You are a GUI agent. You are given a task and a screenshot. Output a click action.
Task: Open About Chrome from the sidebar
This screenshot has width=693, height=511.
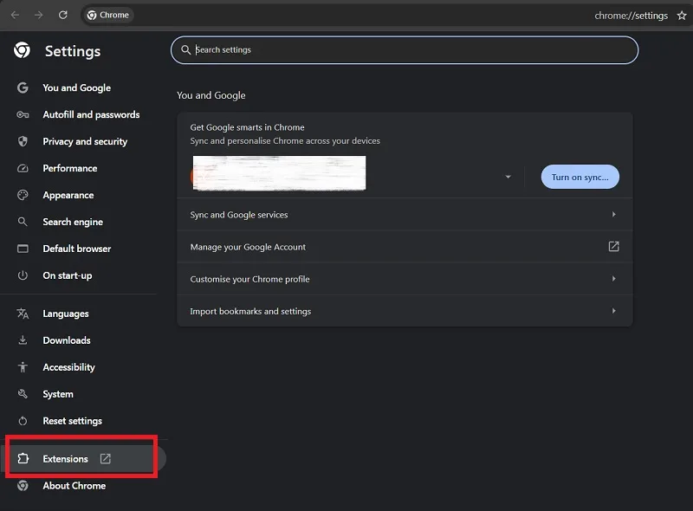(x=74, y=486)
